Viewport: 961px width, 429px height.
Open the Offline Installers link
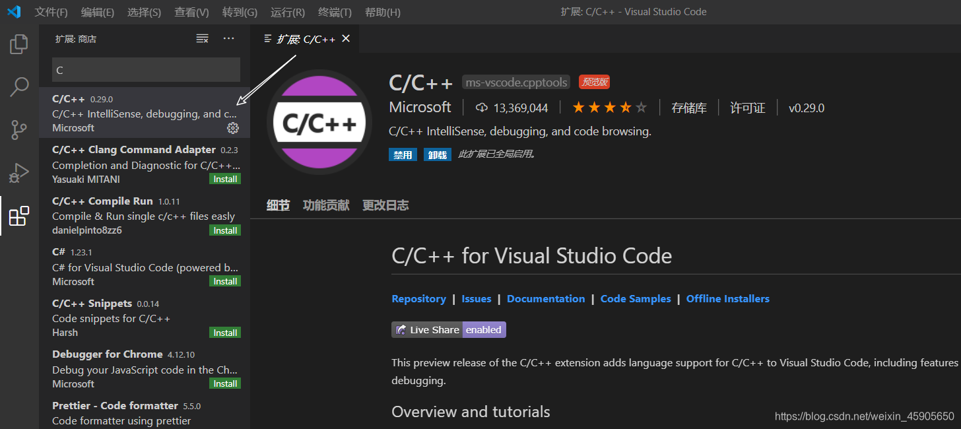click(728, 298)
